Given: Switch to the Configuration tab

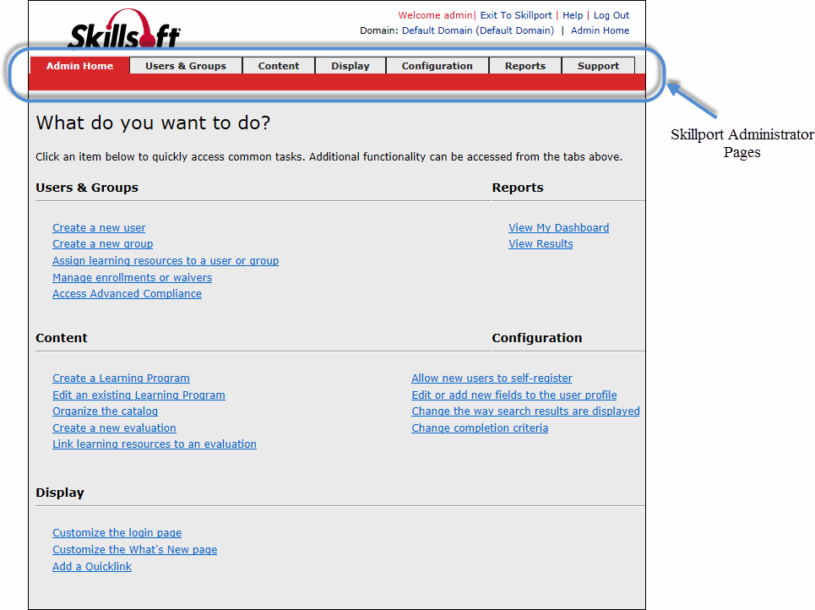Looking at the screenshot, I should click(x=437, y=65).
